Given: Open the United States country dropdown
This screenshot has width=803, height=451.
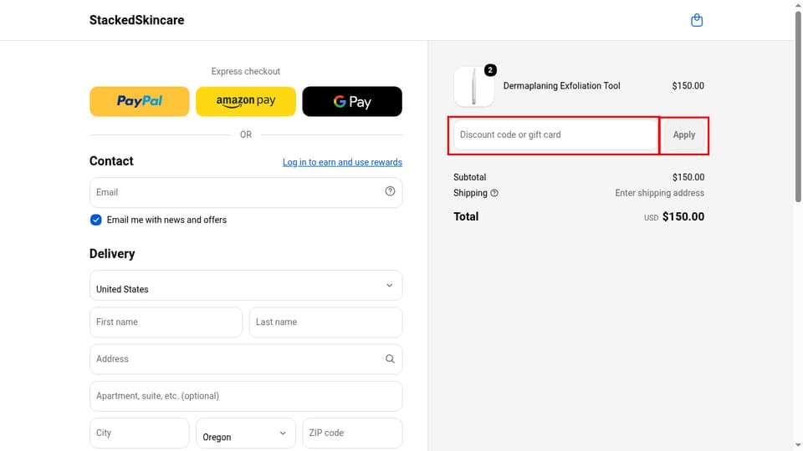Looking at the screenshot, I should click(246, 286).
